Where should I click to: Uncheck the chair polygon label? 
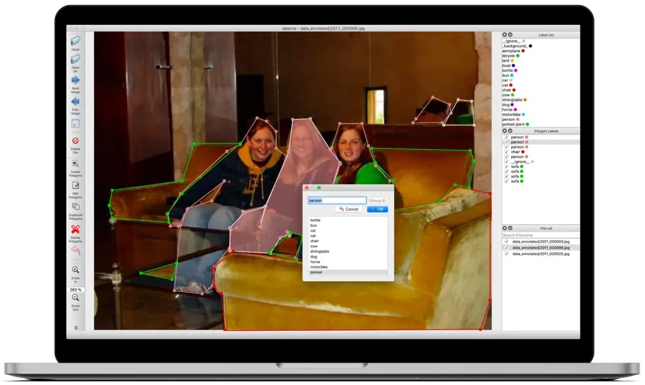click(x=506, y=152)
